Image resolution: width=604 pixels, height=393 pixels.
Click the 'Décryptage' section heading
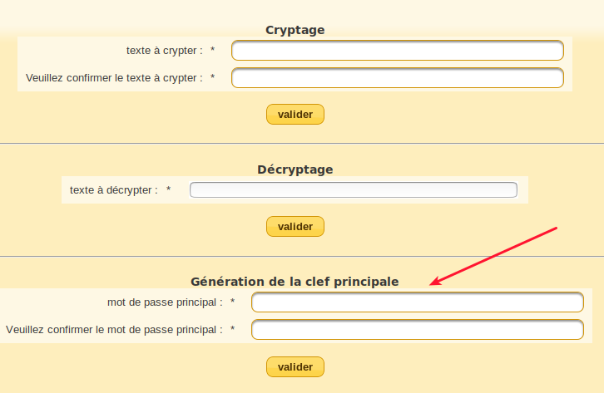click(295, 169)
